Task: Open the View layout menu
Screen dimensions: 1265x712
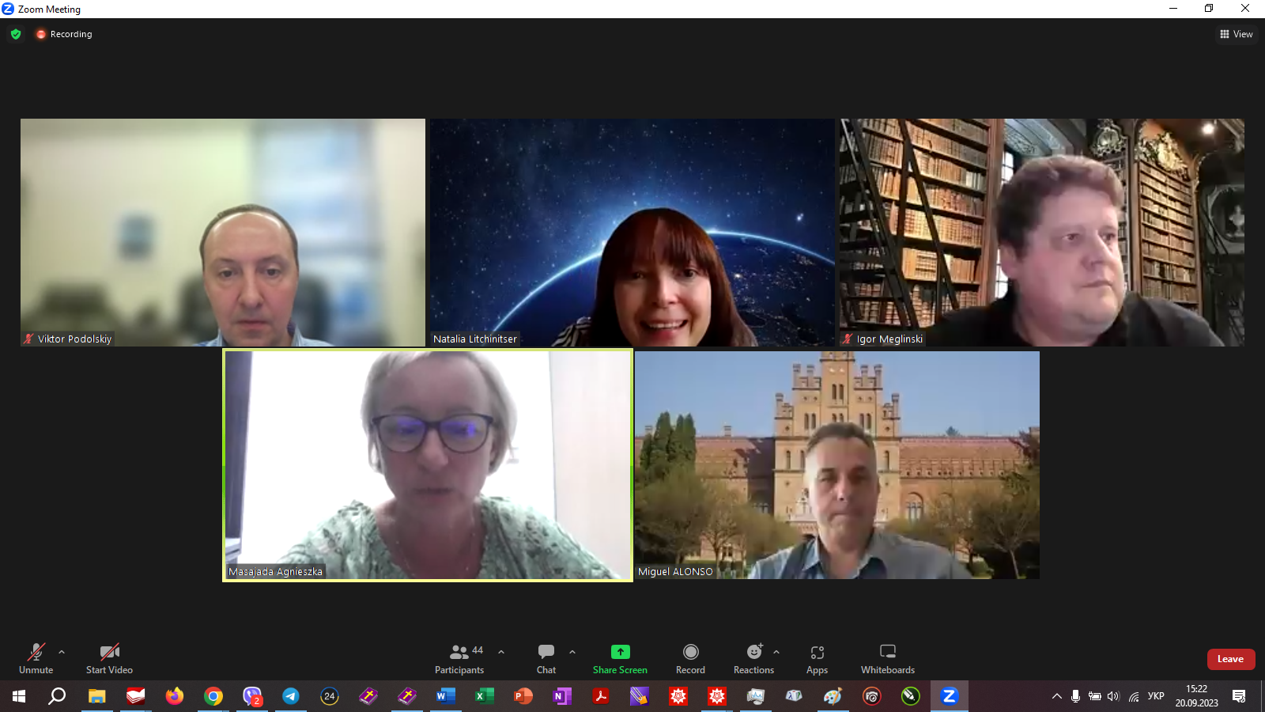Action: click(x=1237, y=34)
